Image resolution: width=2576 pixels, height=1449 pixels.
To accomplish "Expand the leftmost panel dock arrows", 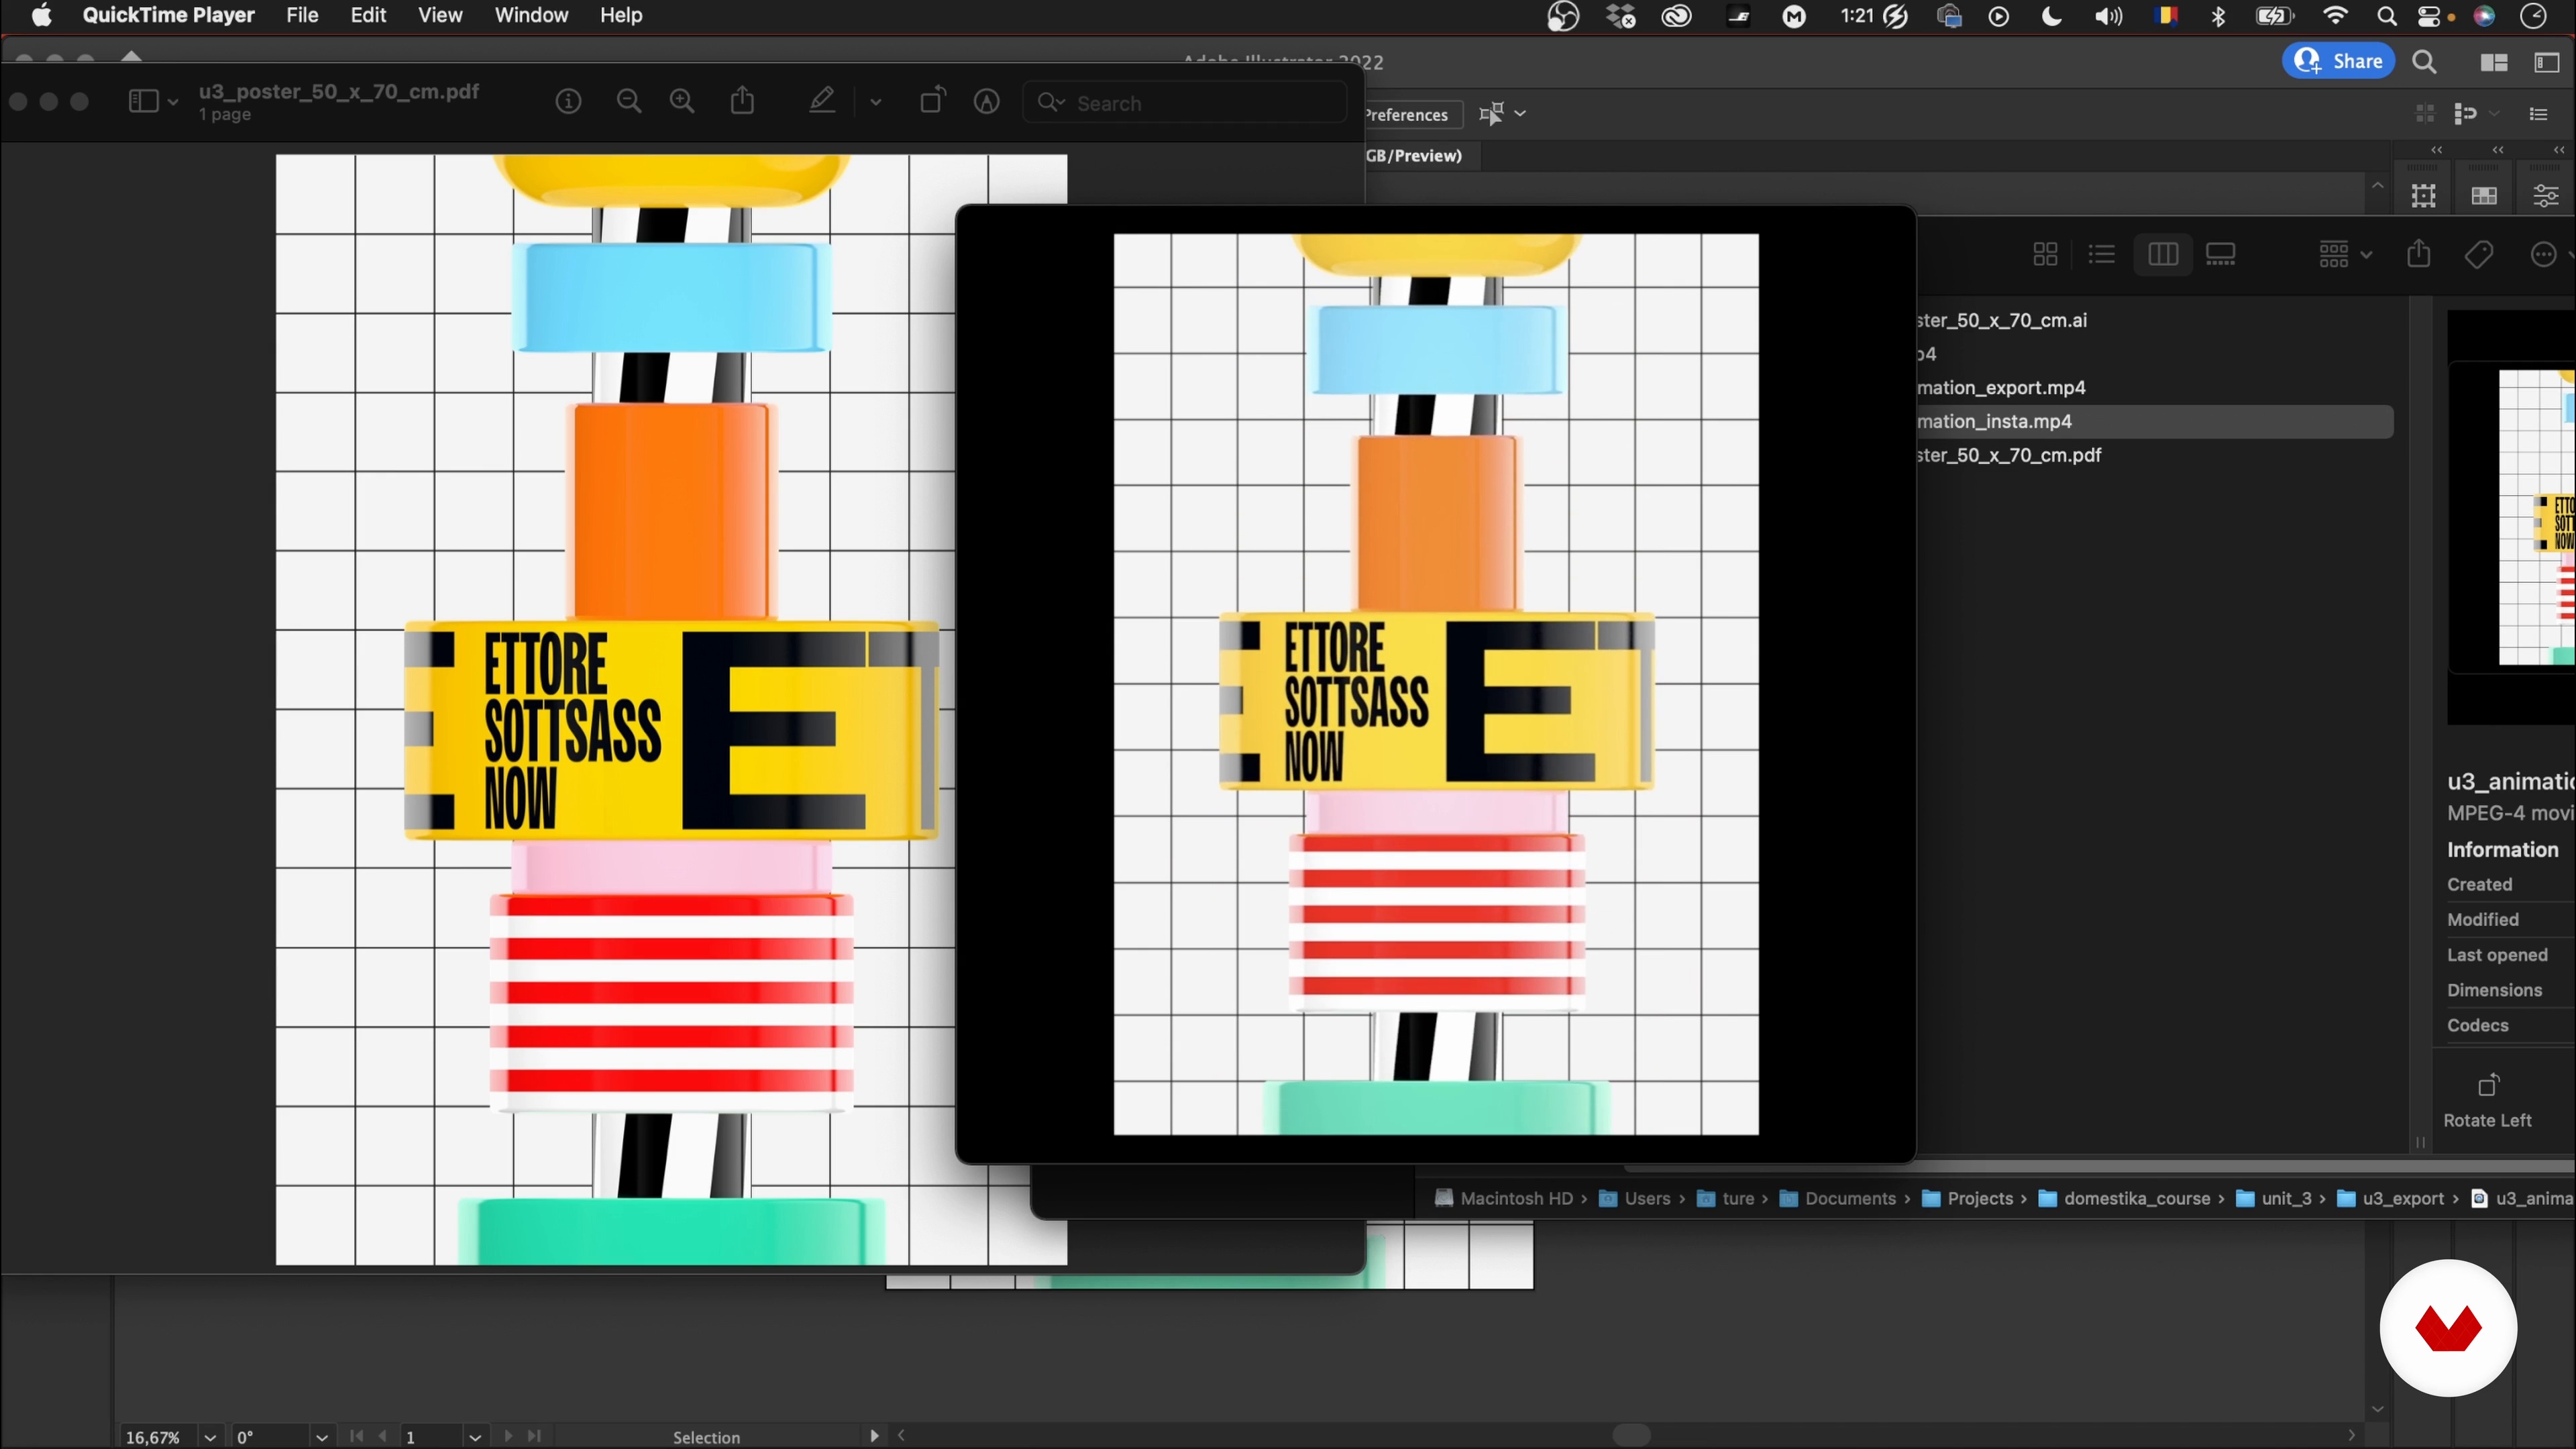I will click(2437, 150).
